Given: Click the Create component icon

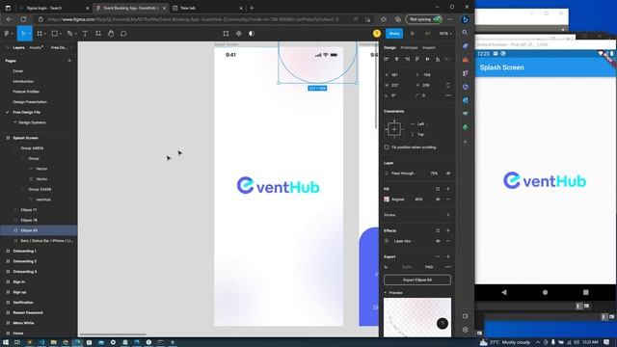Looking at the screenshot, I should pos(238,34).
